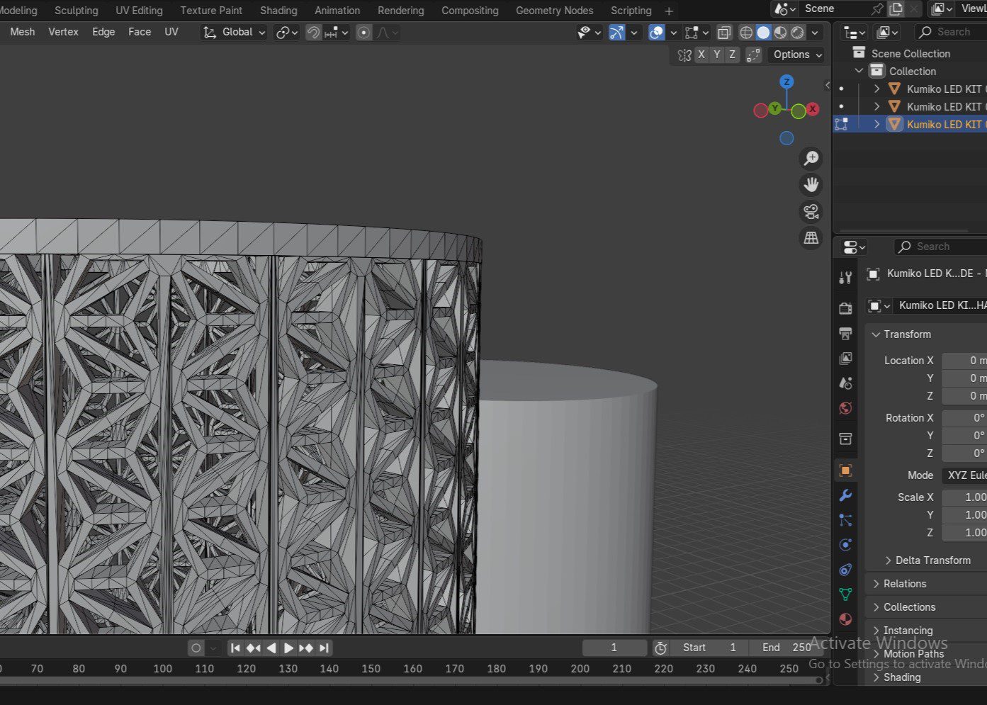Image resolution: width=987 pixels, height=705 pixels.
Task: Open the Object Data mesh properties tab
Action: point(845,594)
